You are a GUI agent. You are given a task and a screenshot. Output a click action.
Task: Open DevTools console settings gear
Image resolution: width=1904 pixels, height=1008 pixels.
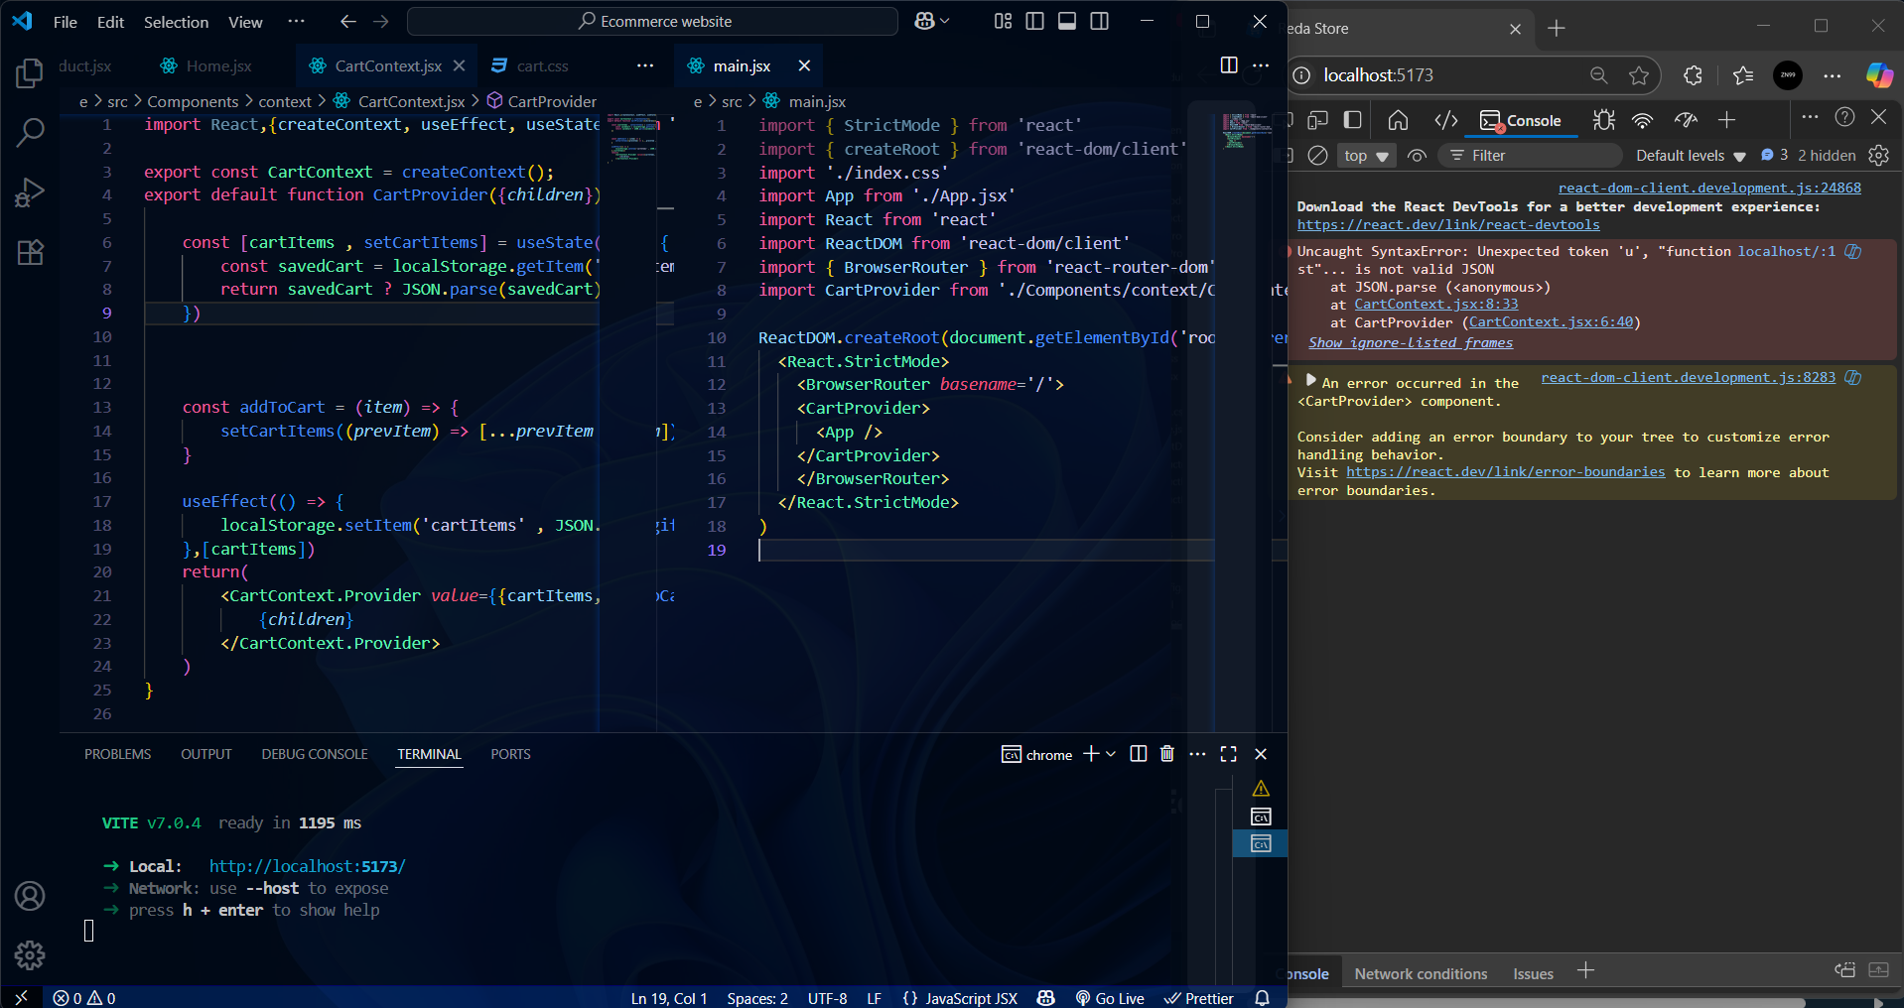coord(1878,156)
